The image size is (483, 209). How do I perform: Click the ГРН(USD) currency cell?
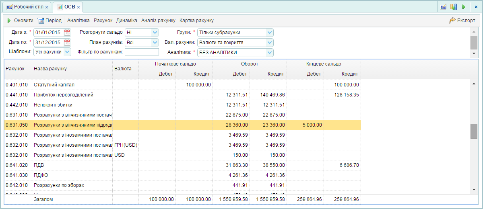click(126, 145)
